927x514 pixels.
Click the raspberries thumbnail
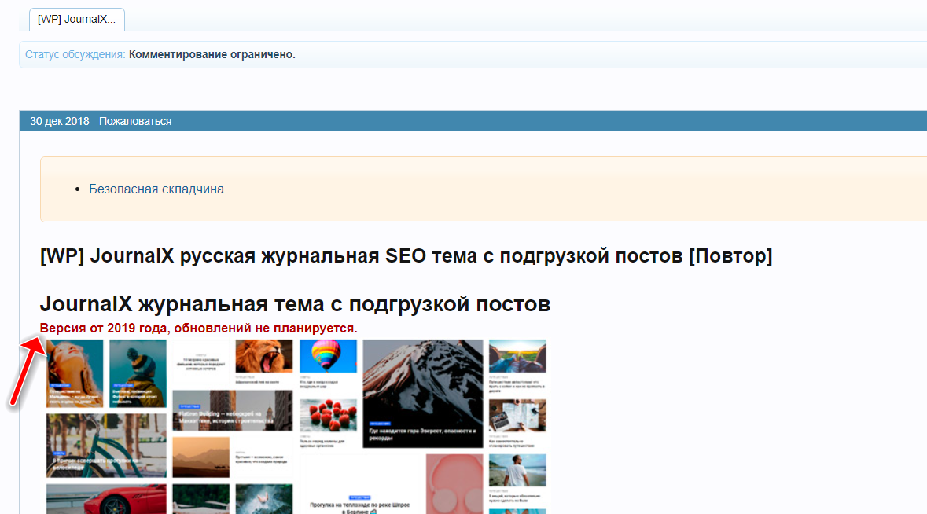[328, 415]
